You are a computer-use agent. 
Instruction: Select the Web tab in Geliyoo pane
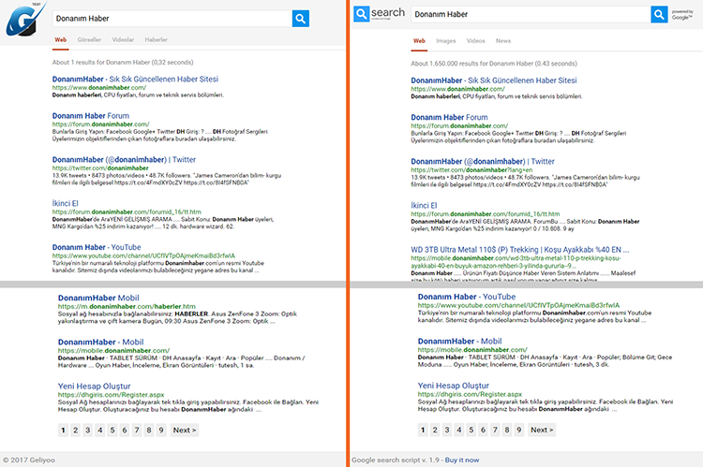[x=61, y=40]
